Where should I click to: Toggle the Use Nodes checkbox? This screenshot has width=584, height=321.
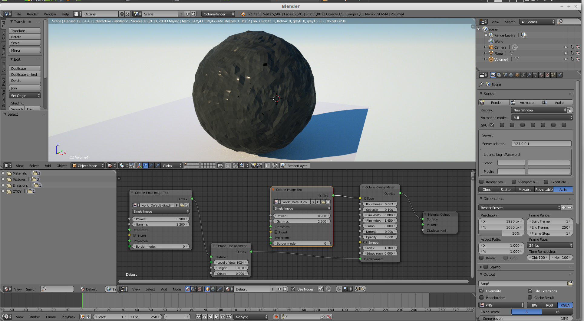293,289
